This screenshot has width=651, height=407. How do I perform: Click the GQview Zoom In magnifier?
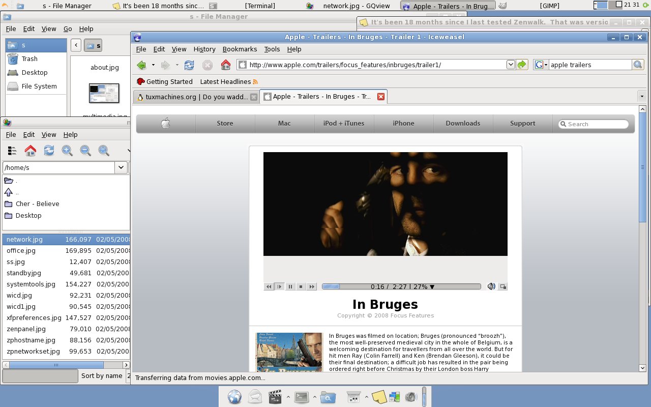point(67,151)
